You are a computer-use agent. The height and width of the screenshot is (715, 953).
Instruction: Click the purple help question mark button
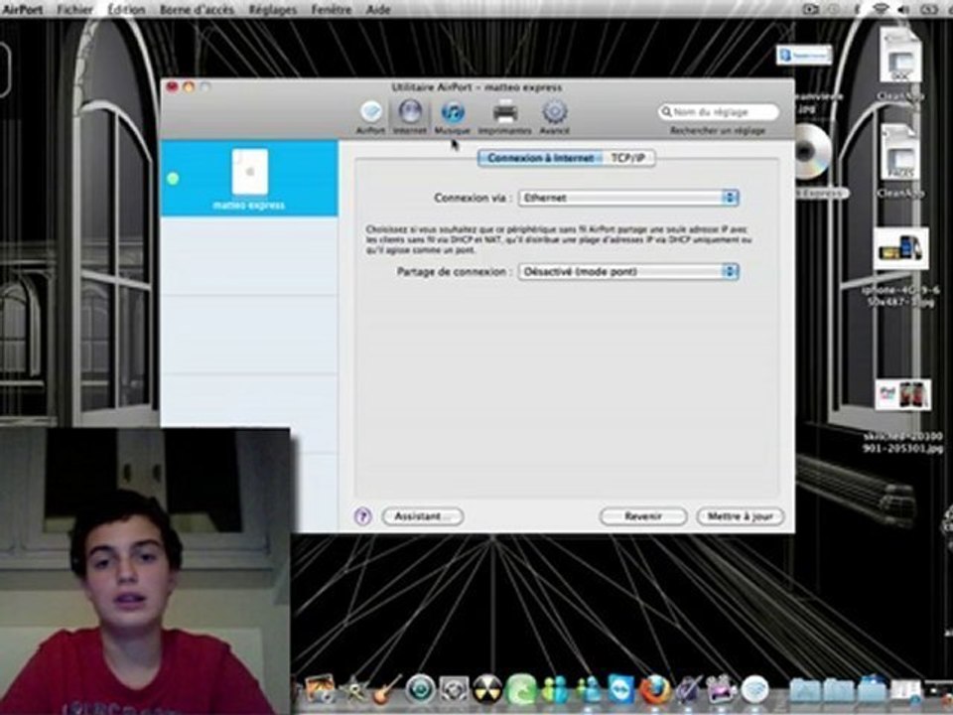pos(363,516)
